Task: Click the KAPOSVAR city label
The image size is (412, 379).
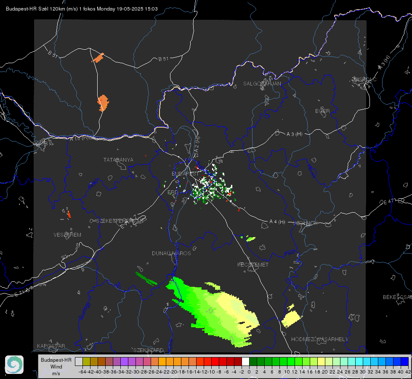Action: click(51, 346)
